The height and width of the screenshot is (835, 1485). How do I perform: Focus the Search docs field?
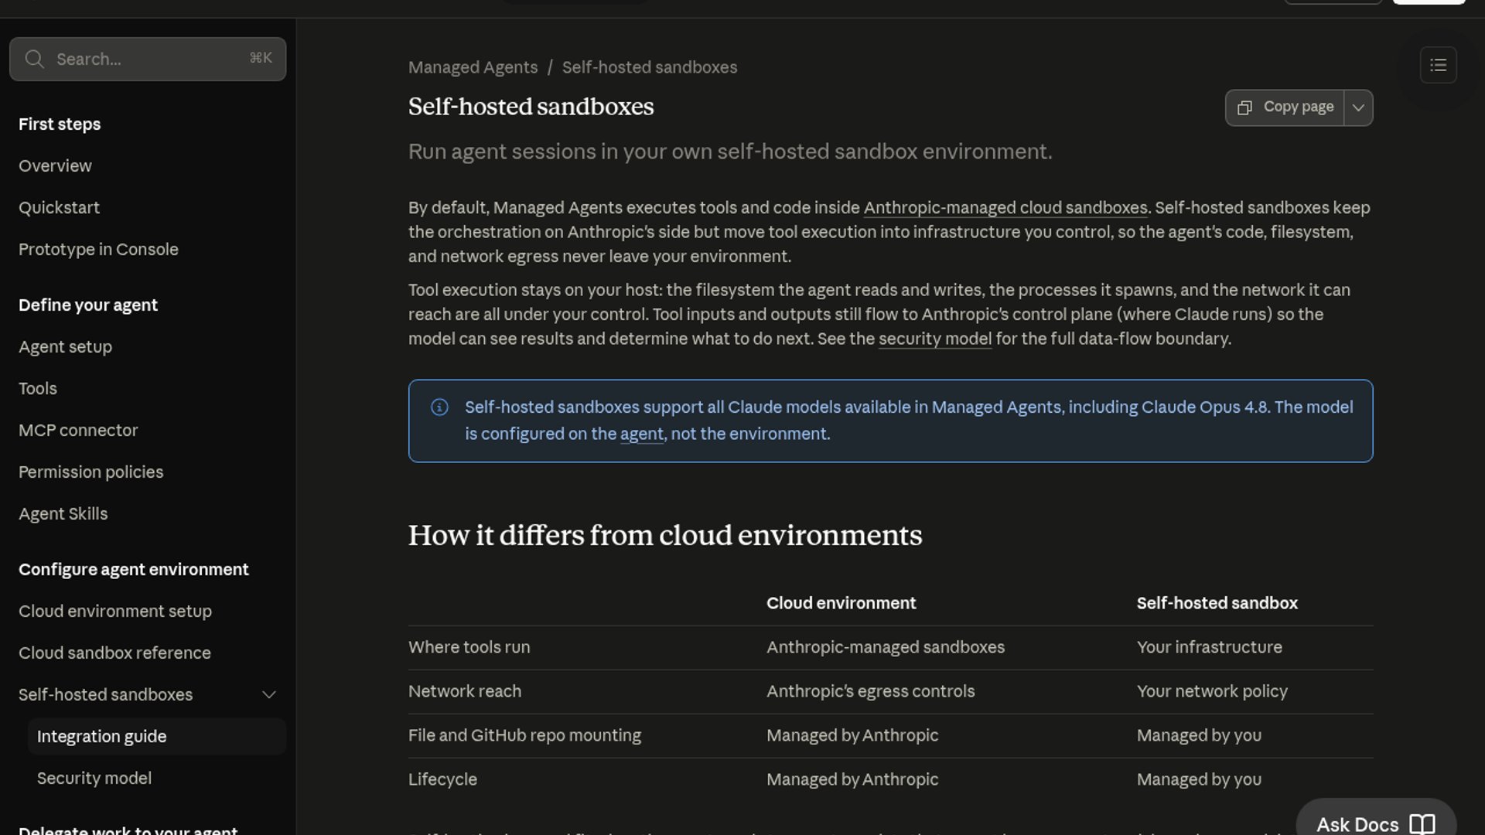(148, 59)
